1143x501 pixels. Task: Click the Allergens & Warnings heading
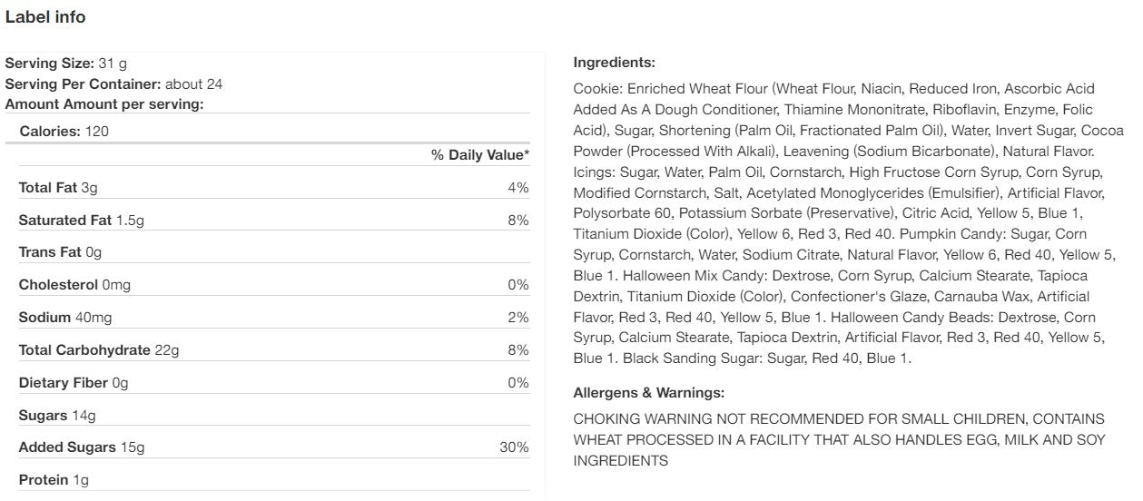click(648, 393)
